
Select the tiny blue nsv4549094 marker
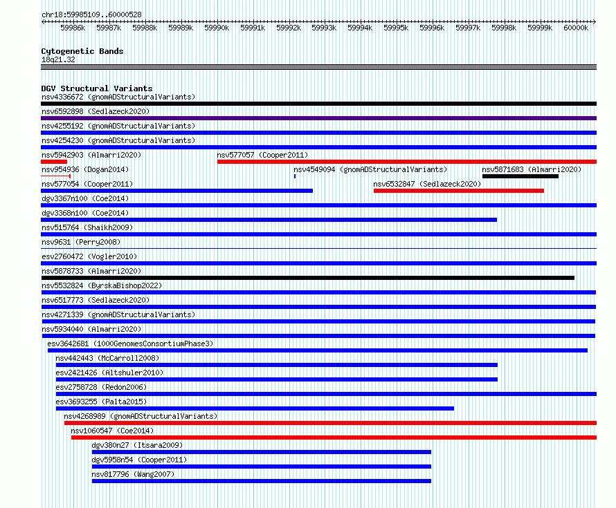[x=295, y=176]
